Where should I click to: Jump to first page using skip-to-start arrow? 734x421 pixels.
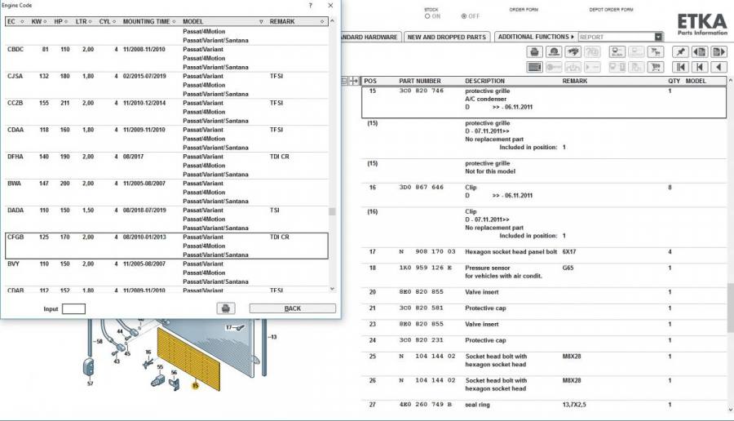[679, 67]
